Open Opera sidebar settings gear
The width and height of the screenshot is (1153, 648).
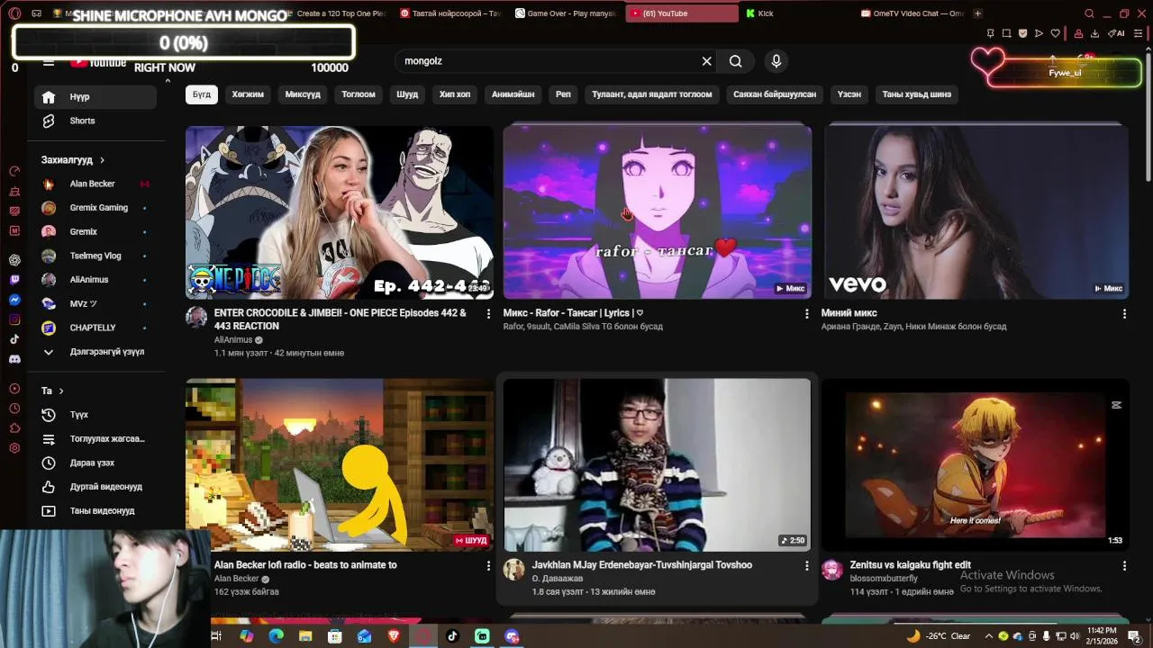[14, 448]
